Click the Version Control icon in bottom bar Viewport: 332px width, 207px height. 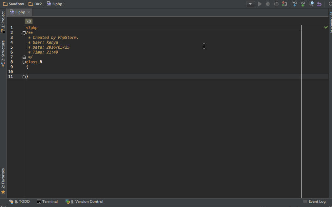pos(68,201)
